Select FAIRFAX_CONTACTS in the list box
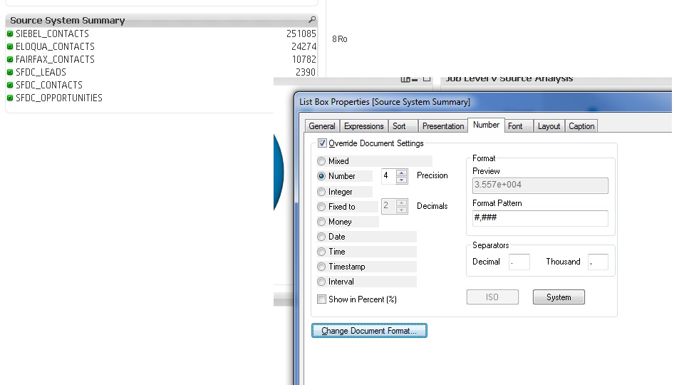 click(x=55, y=59)
